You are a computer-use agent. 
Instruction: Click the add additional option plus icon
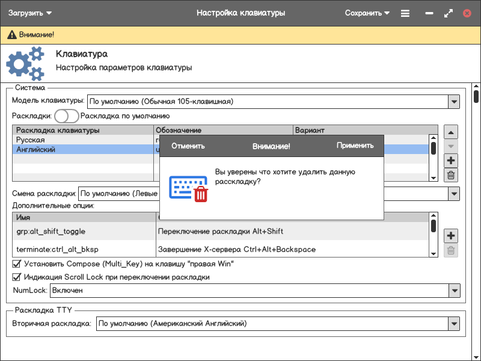click(451, 236)
